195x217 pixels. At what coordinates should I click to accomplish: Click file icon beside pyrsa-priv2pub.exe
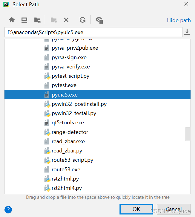coord(47,48)
